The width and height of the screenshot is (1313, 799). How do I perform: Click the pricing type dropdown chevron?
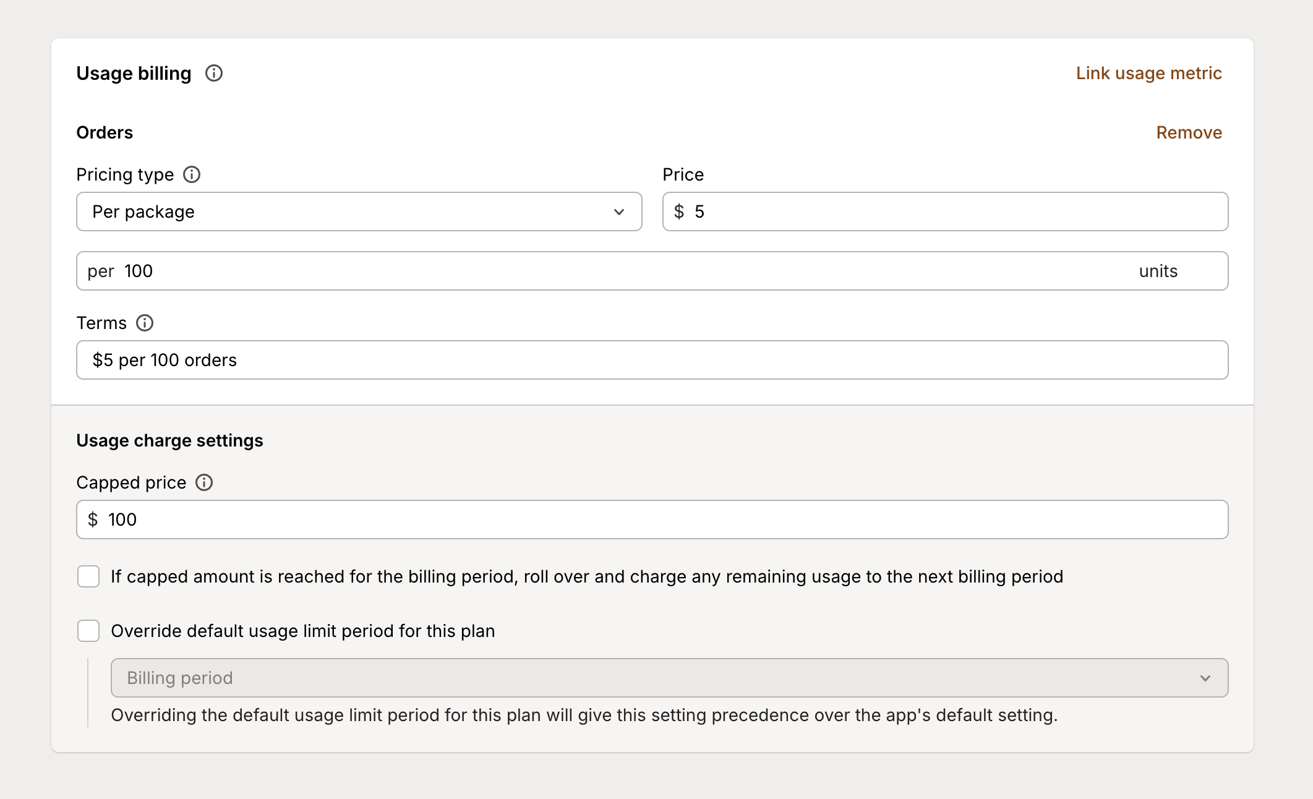619,211
